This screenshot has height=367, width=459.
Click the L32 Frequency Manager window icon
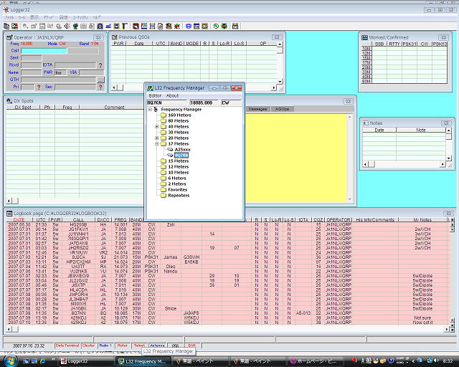point(150,88)
